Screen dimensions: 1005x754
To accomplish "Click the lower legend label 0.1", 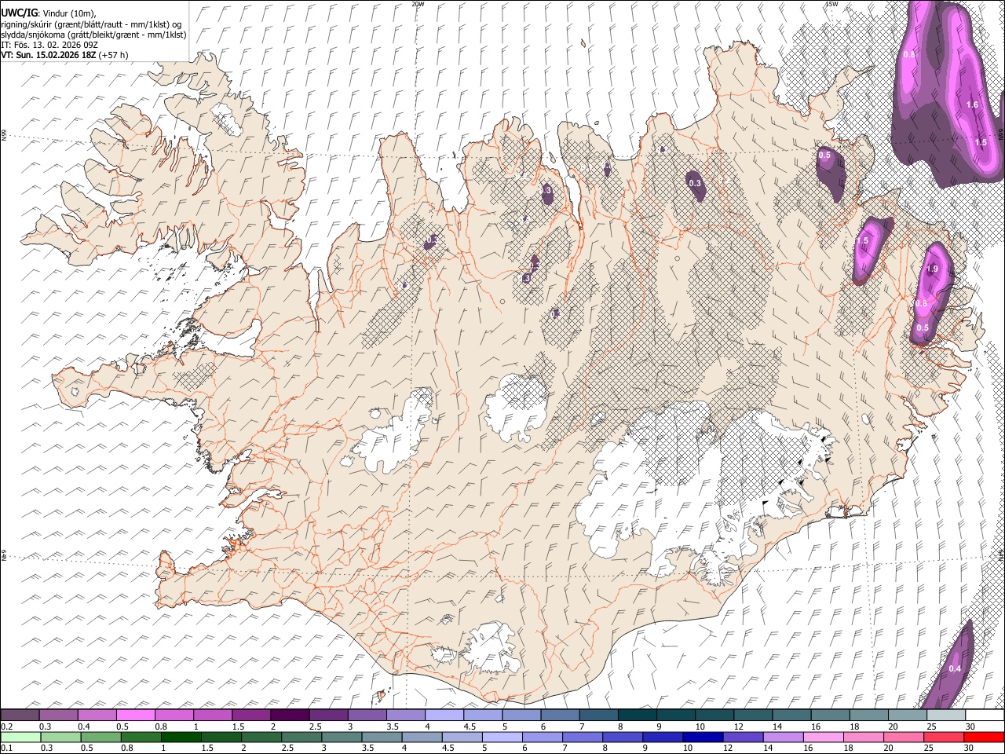I will click(x=6, y=749).
